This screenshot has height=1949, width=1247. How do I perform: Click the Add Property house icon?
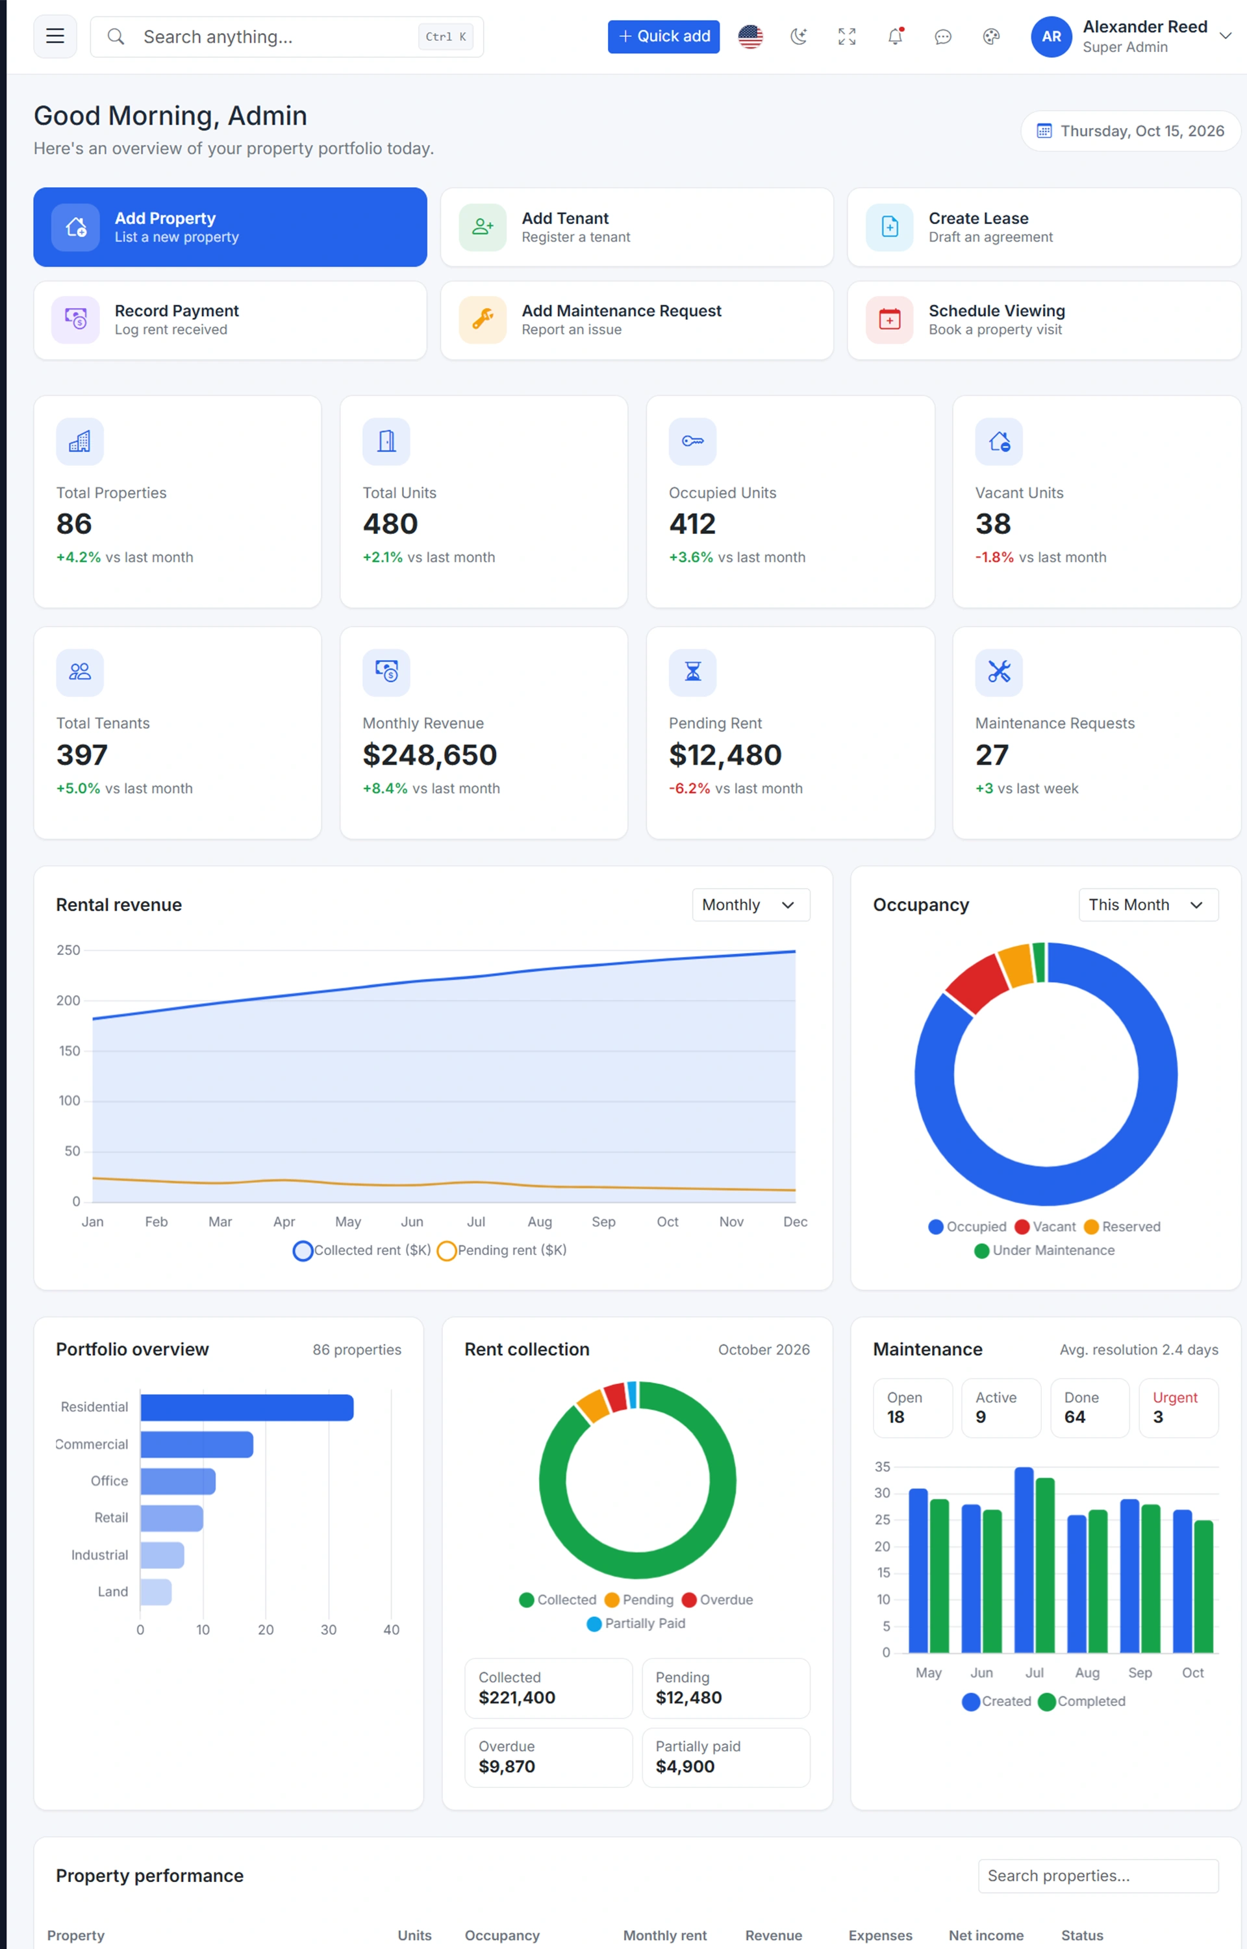pos(76,227)
